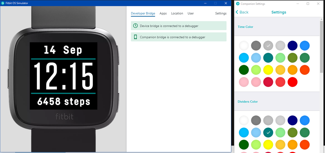Pick orange-red for Dividers Color

tap(305, 145)
